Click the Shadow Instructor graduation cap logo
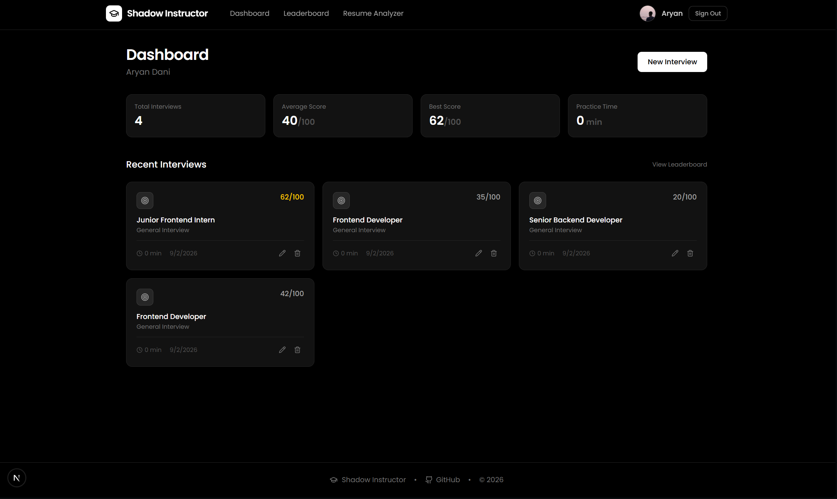The image size is (837, 499). click(114, 13)
